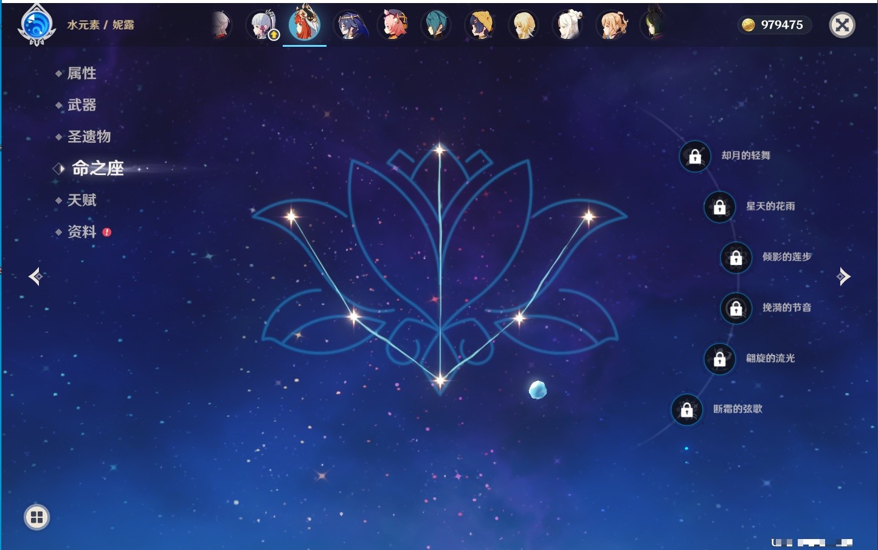This screenshot has height=550, width=878.
Task: Click the lower-left star of the constellation
Action: pos(354,316)
